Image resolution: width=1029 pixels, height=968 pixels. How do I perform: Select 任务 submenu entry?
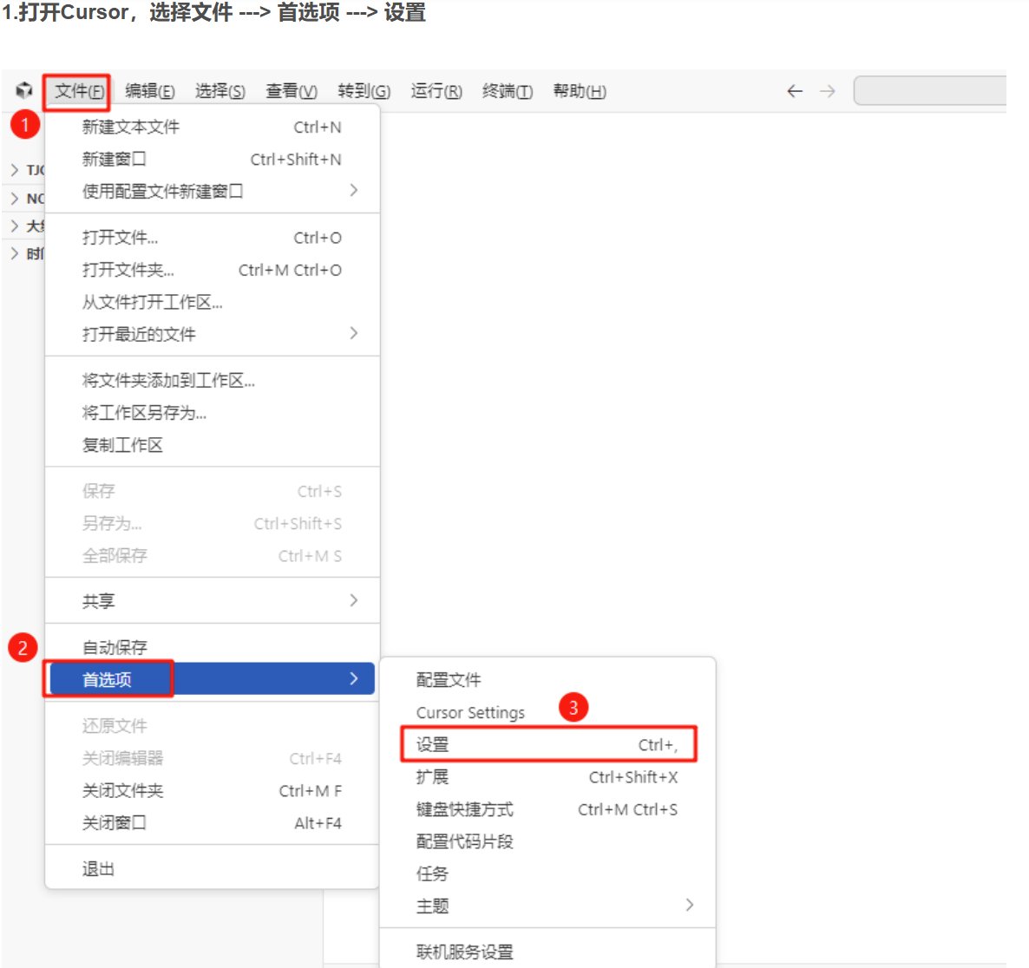pos(547,873)
